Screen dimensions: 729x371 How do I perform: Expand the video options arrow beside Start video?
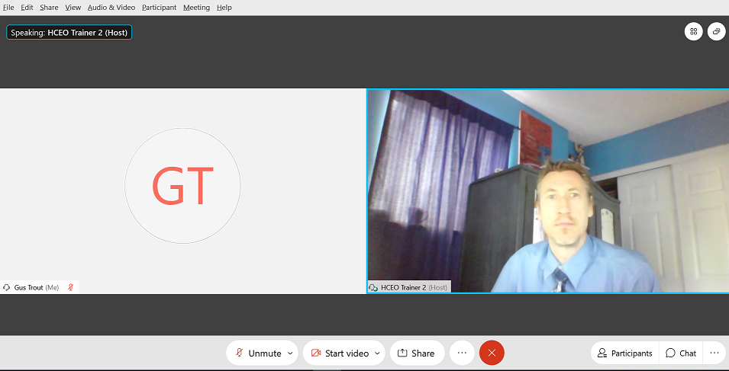click(x=377, y=353)
